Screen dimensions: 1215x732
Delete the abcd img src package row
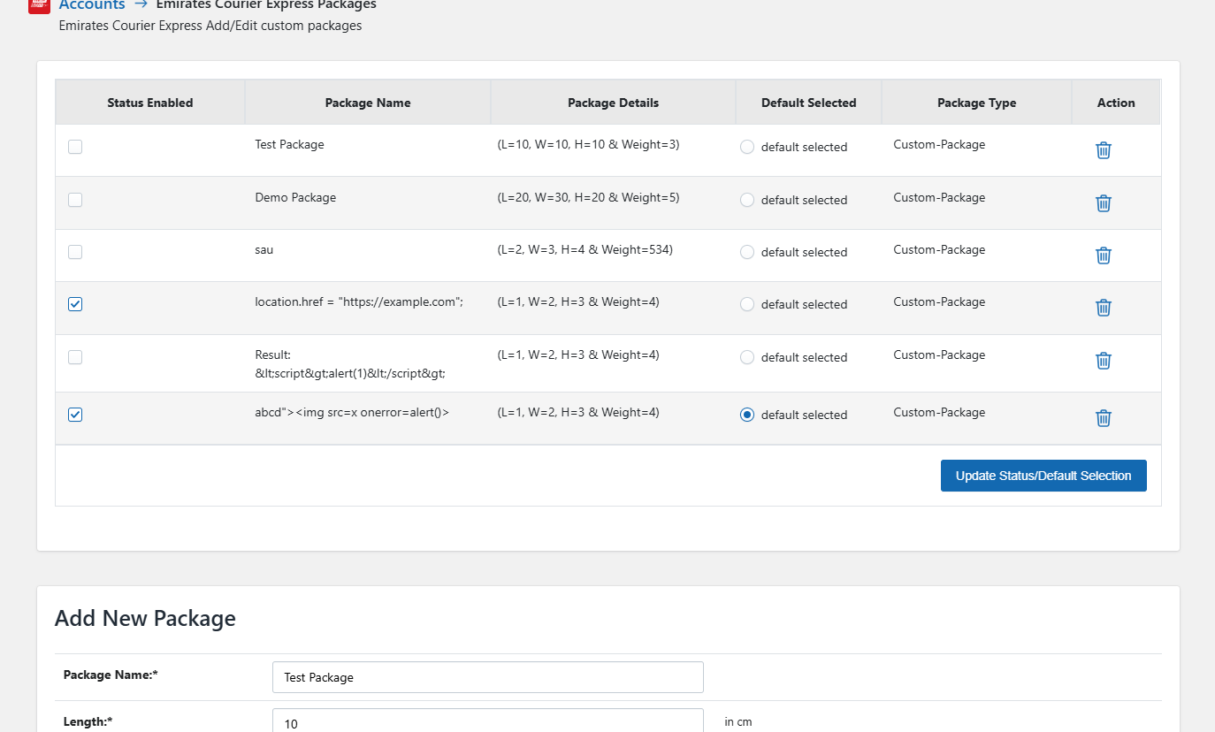(x=1104, y=418)
